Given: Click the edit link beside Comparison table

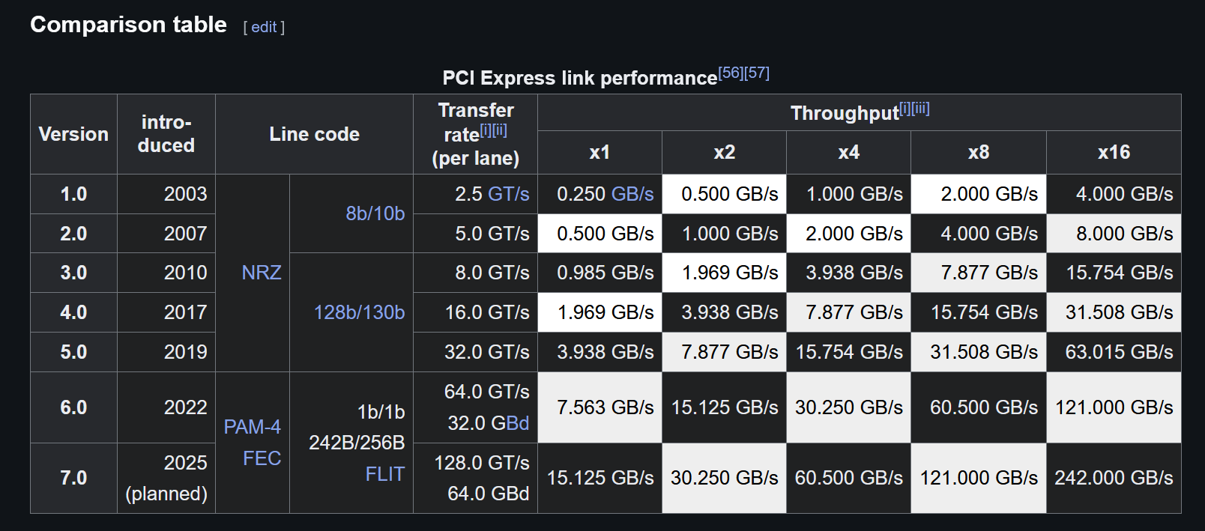Looking at the screenshot, I should point(264,27).
